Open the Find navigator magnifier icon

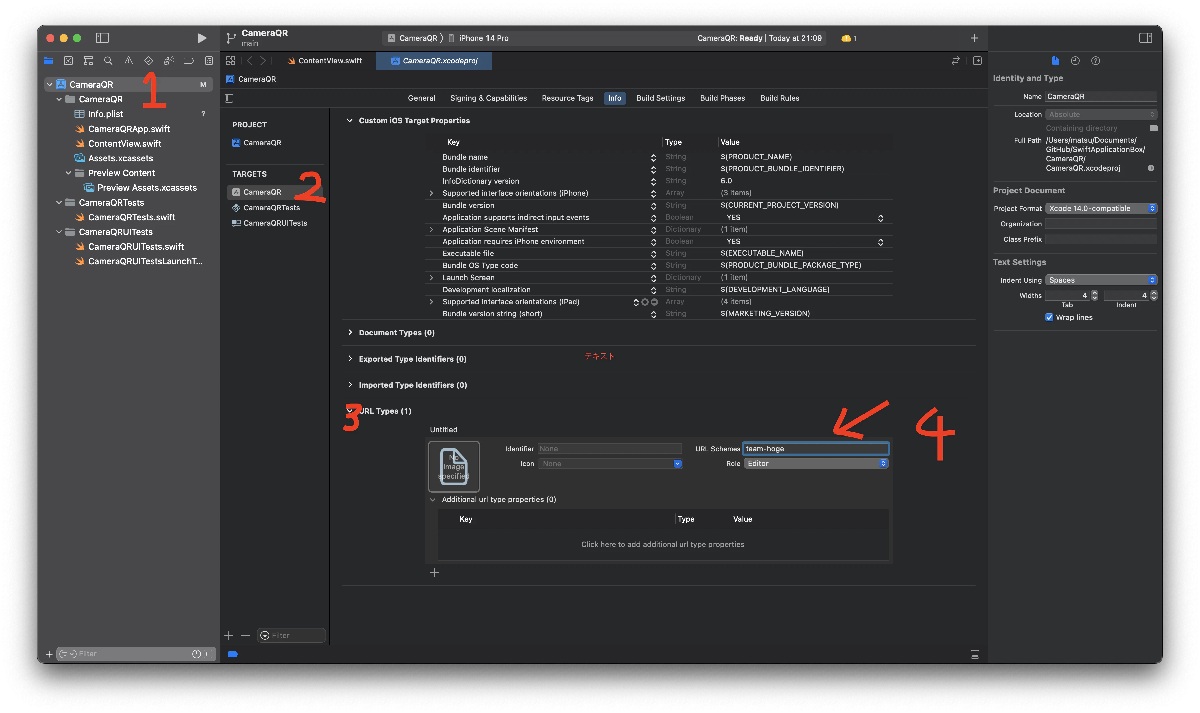click(108, 61)
